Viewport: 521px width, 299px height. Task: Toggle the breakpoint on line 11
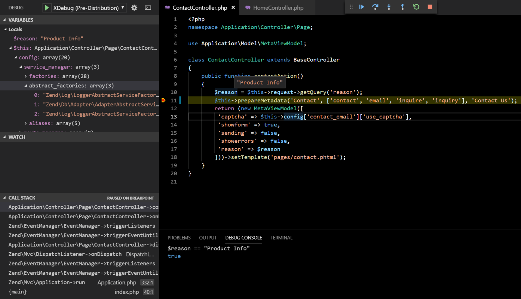pyautogui.click(x=163, y=101)
